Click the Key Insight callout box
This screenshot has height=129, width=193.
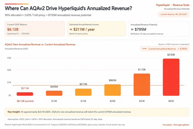pyautogui.click(x=97, y=112)
